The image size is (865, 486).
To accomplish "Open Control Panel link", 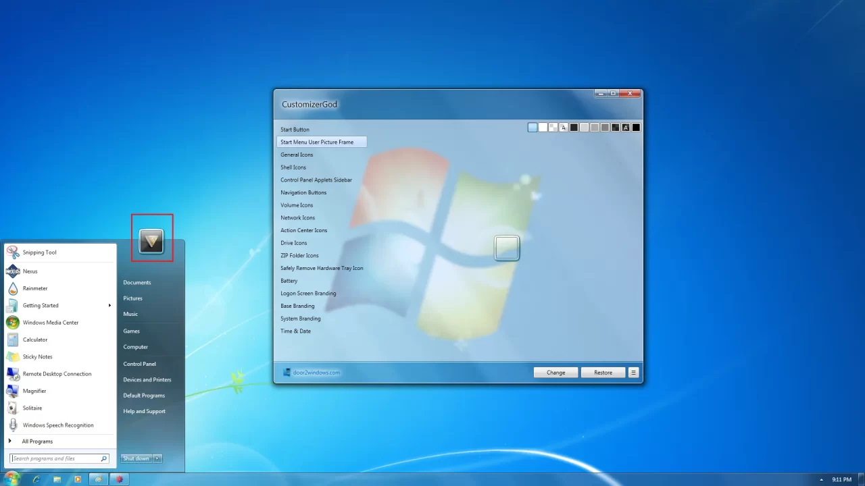I will pos(140,364).
